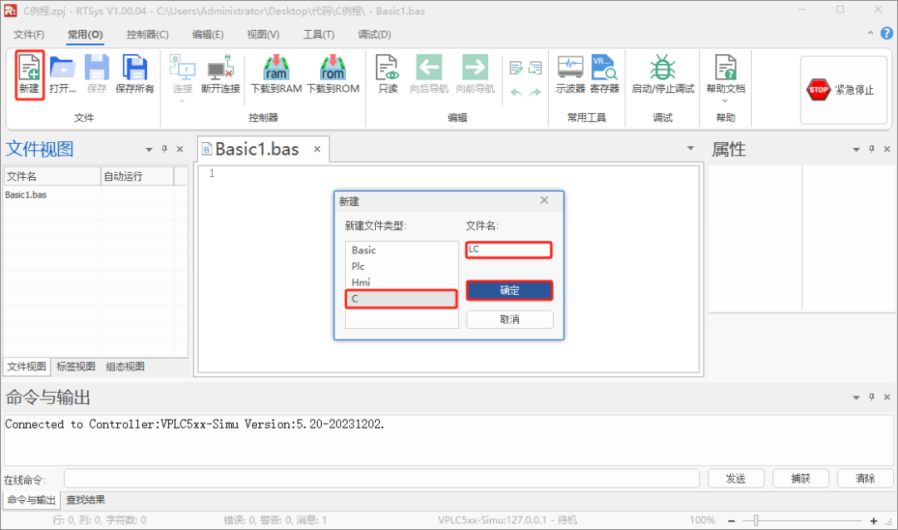Click 断开连接 disconnect icon
This screenshot has height=530, width=898.
click(220, 67)
